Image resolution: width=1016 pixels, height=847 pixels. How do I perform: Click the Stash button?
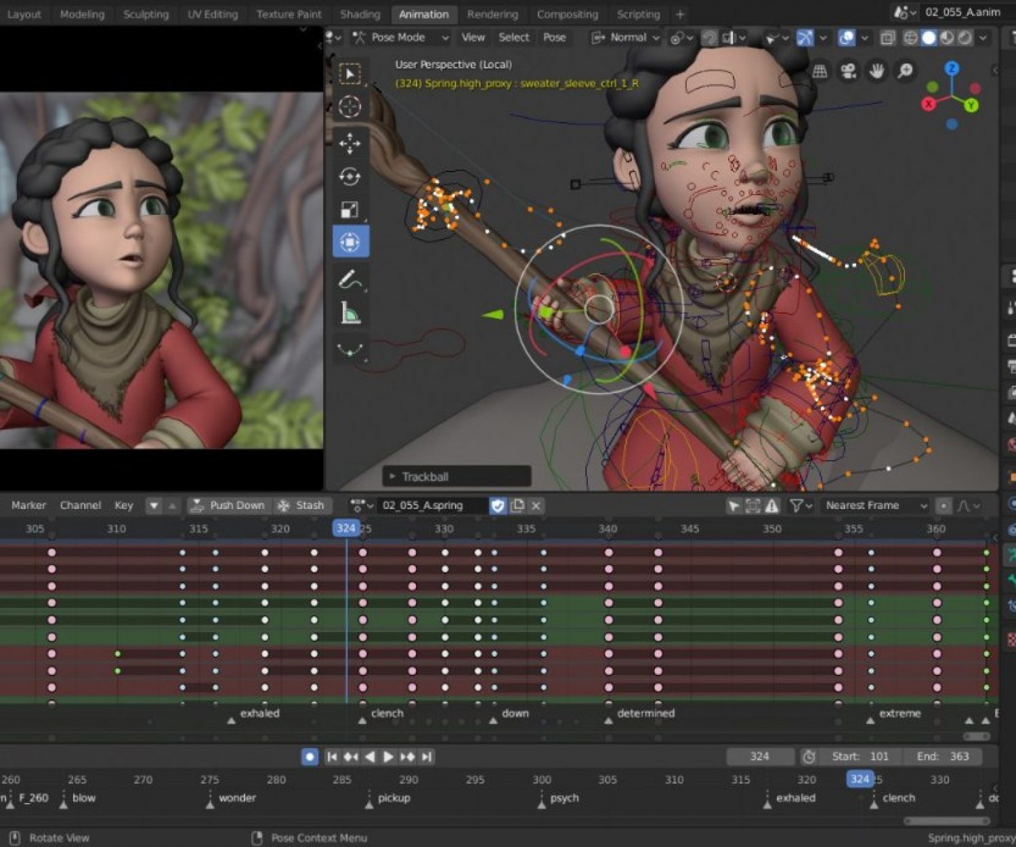point(301,505)
